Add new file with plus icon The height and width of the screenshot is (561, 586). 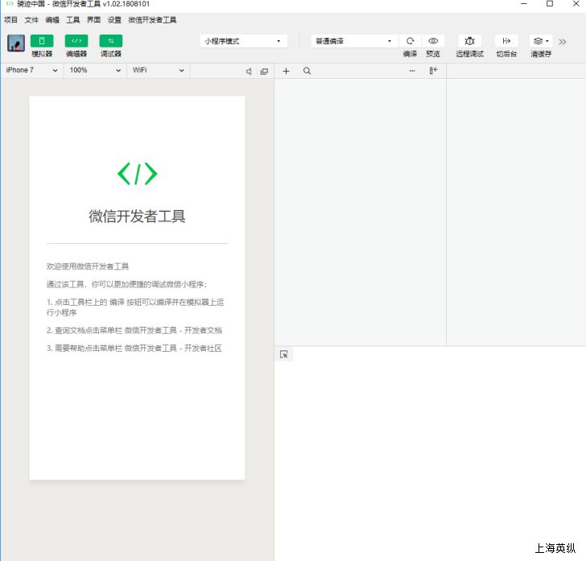(286, 71)
